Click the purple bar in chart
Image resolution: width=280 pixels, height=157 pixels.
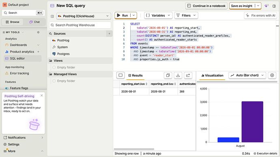click(252, 122)
